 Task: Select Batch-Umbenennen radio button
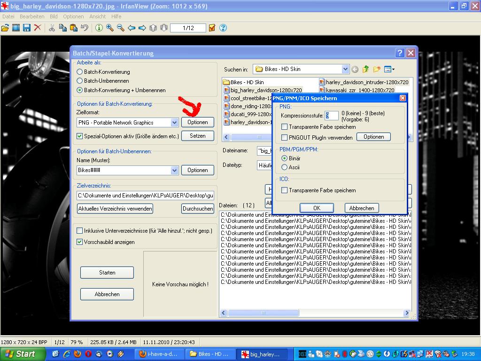click(x=80, y=81)
